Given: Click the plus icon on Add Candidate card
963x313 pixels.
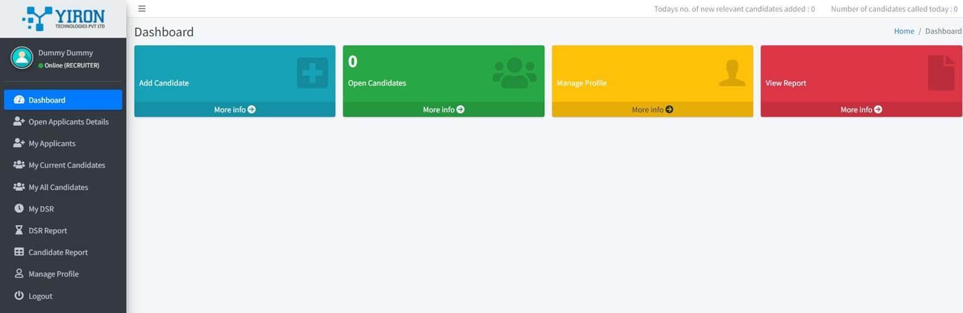Looking at the screenshot, I should pyautogui.click(x=312, y=73).
